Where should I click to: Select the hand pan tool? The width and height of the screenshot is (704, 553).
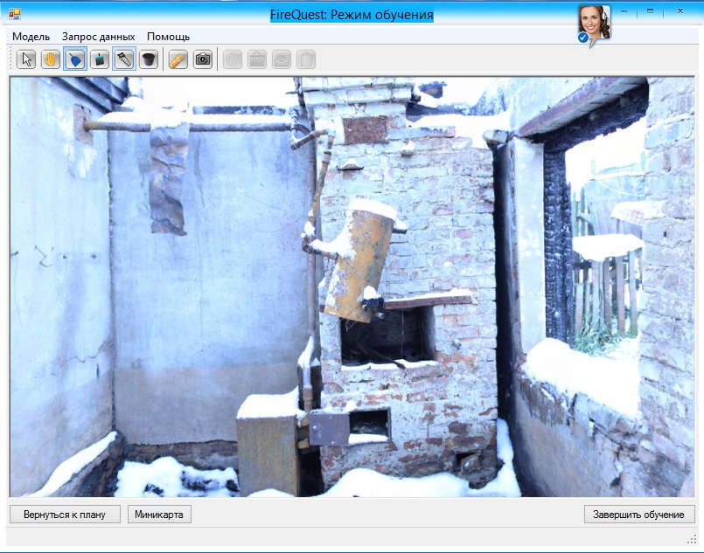51,59
